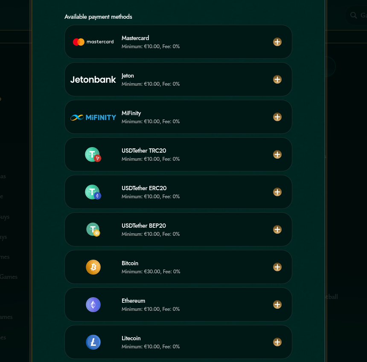The height and width of the screenshot is (362, 367).
Task: Click the Jetonbank logo
Action: click(93, 79)
